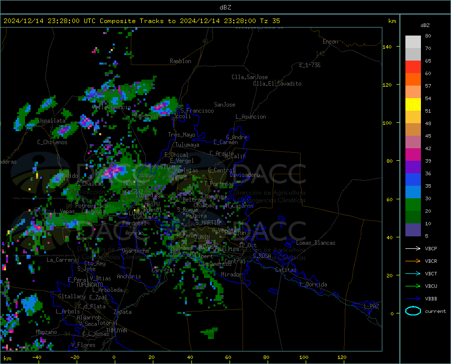This screenshot has height=364, width=451.
Task: Click the '140' km tick on vertical axis
Action: click(387, 47)
